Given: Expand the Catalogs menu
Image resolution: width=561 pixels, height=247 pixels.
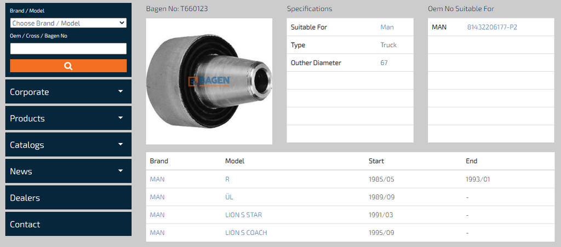Looking at the screenshot, I should pyautogui.click(x=68, y=145).
